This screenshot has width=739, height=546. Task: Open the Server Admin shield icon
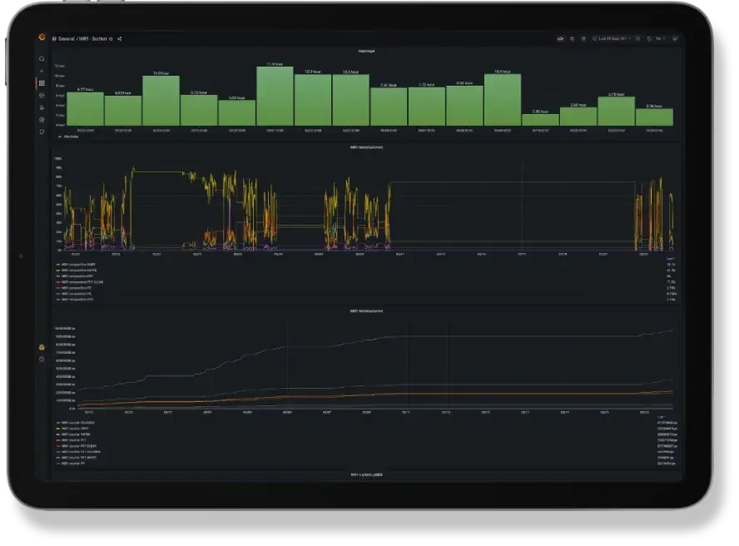(x=42, y=132)
